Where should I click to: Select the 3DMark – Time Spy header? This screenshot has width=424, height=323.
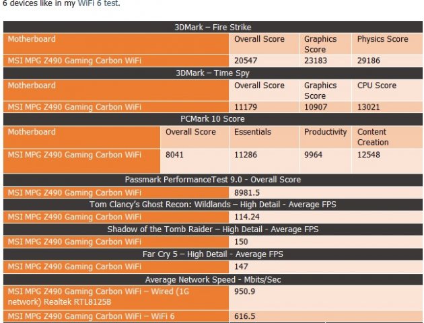pyautogui.click(x=213, y=73)
